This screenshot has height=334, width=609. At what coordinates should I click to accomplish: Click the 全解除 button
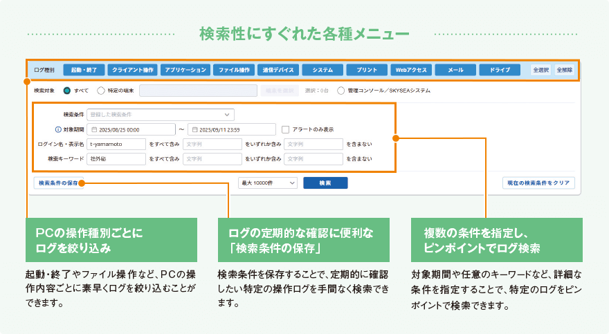563,70
